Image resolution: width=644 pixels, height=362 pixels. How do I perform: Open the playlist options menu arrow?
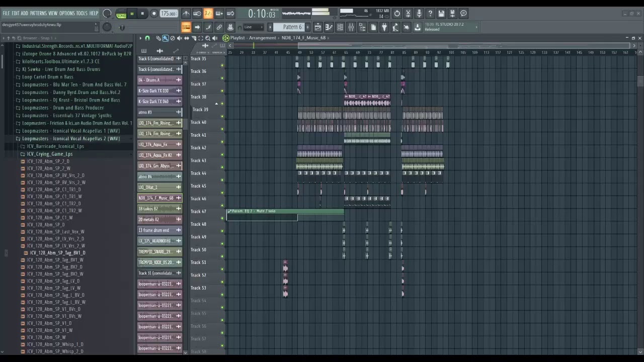(x=141, y=38)
